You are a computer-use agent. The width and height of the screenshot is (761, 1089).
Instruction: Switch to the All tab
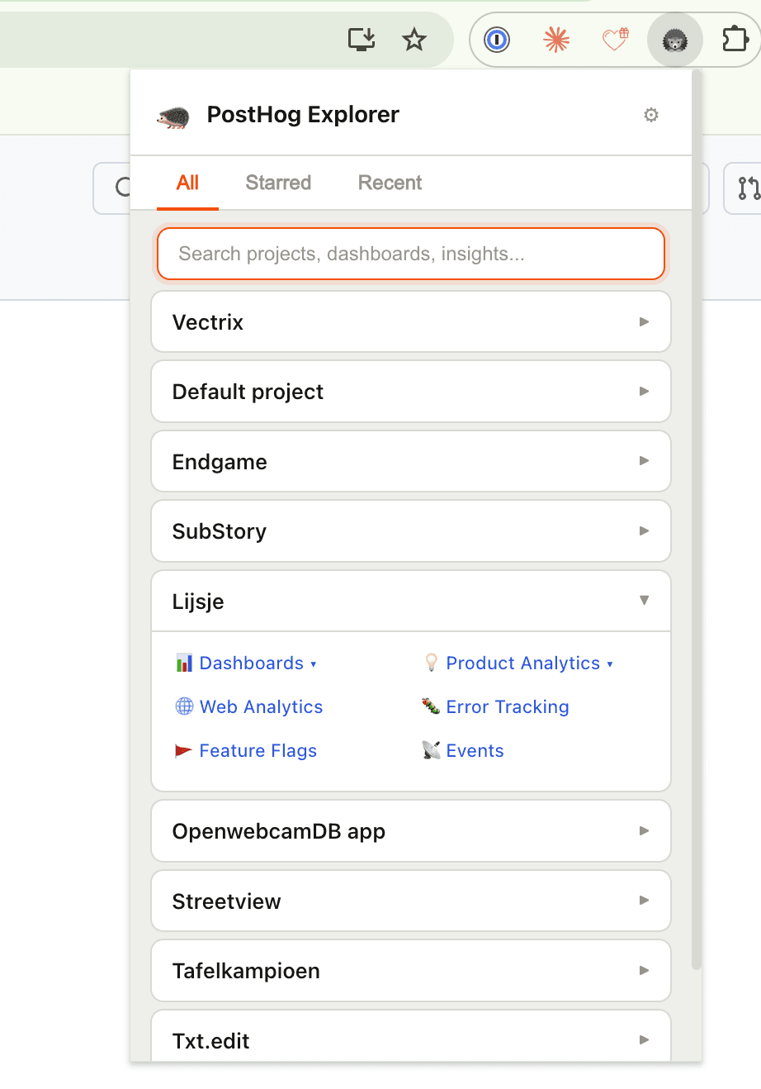pyautogui.click(x=187, y=183)
